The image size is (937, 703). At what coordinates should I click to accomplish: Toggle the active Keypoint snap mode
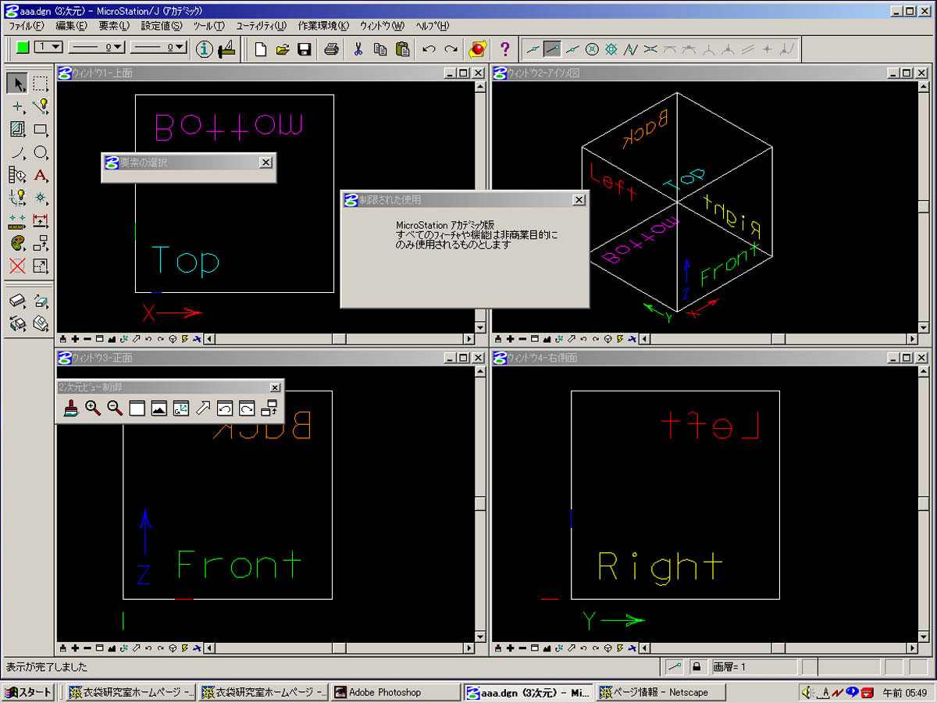553,49
